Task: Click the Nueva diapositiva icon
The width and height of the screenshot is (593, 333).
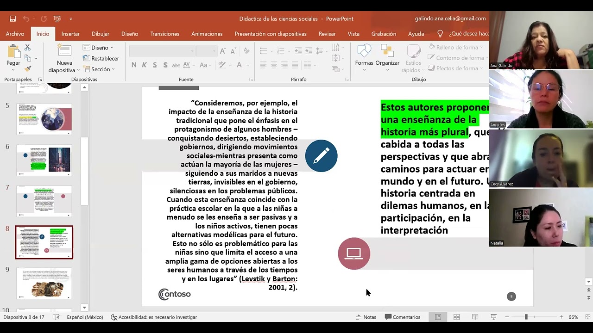Action: pyautogui.click(x=64, y=51)
